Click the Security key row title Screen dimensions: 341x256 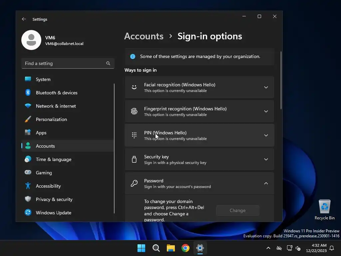tap(157, 157)
